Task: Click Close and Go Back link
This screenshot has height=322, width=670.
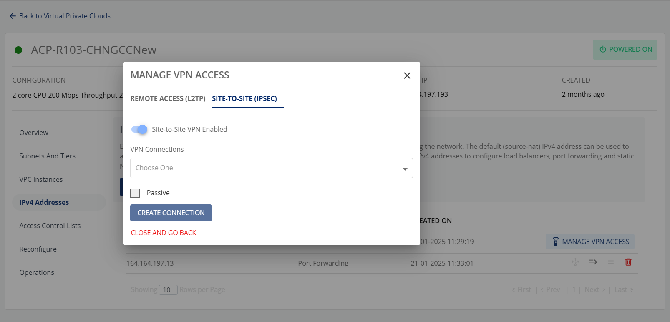Action: point(164,233)
